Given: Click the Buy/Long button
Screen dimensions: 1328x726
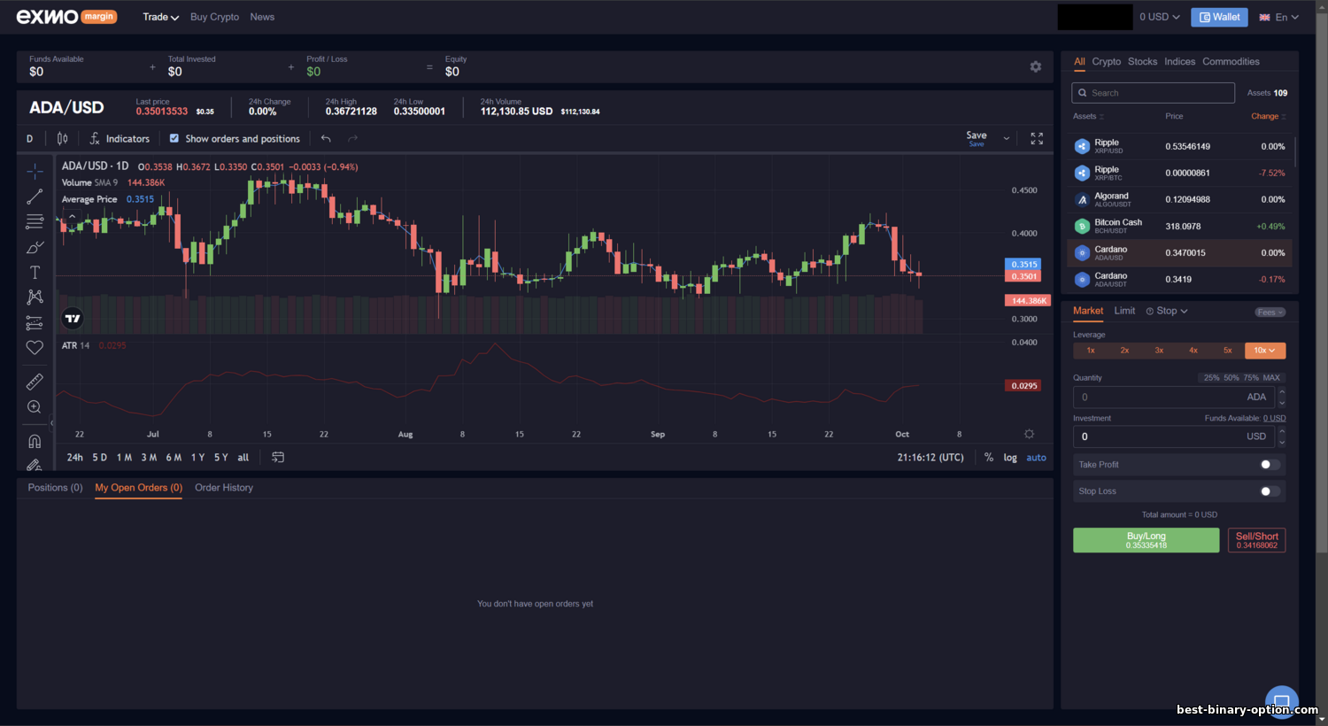Looking at the screenshot, I should pyautogui.click(x=1146, y=540).
